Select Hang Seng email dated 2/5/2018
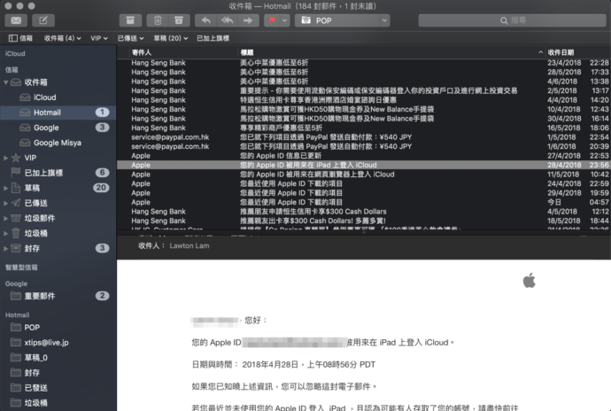The width and height of the screenshot is (611, 411). click(364, 91)
